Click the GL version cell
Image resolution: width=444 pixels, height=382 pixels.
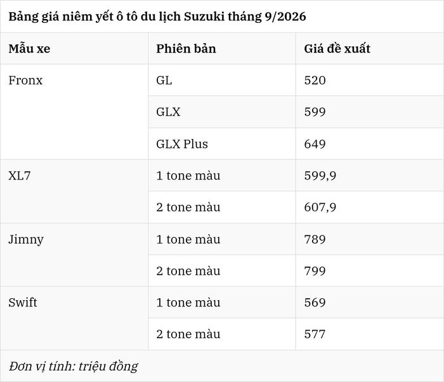pyautogui.click(x=222, y=80)
